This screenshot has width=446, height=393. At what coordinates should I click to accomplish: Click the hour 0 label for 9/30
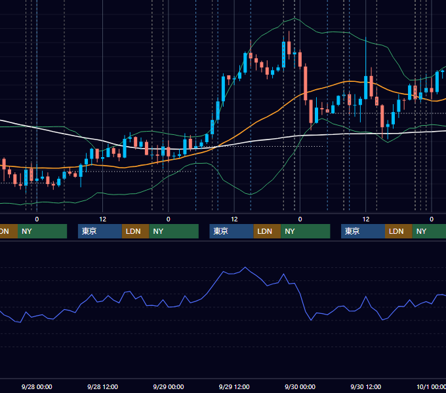[300, 219]
